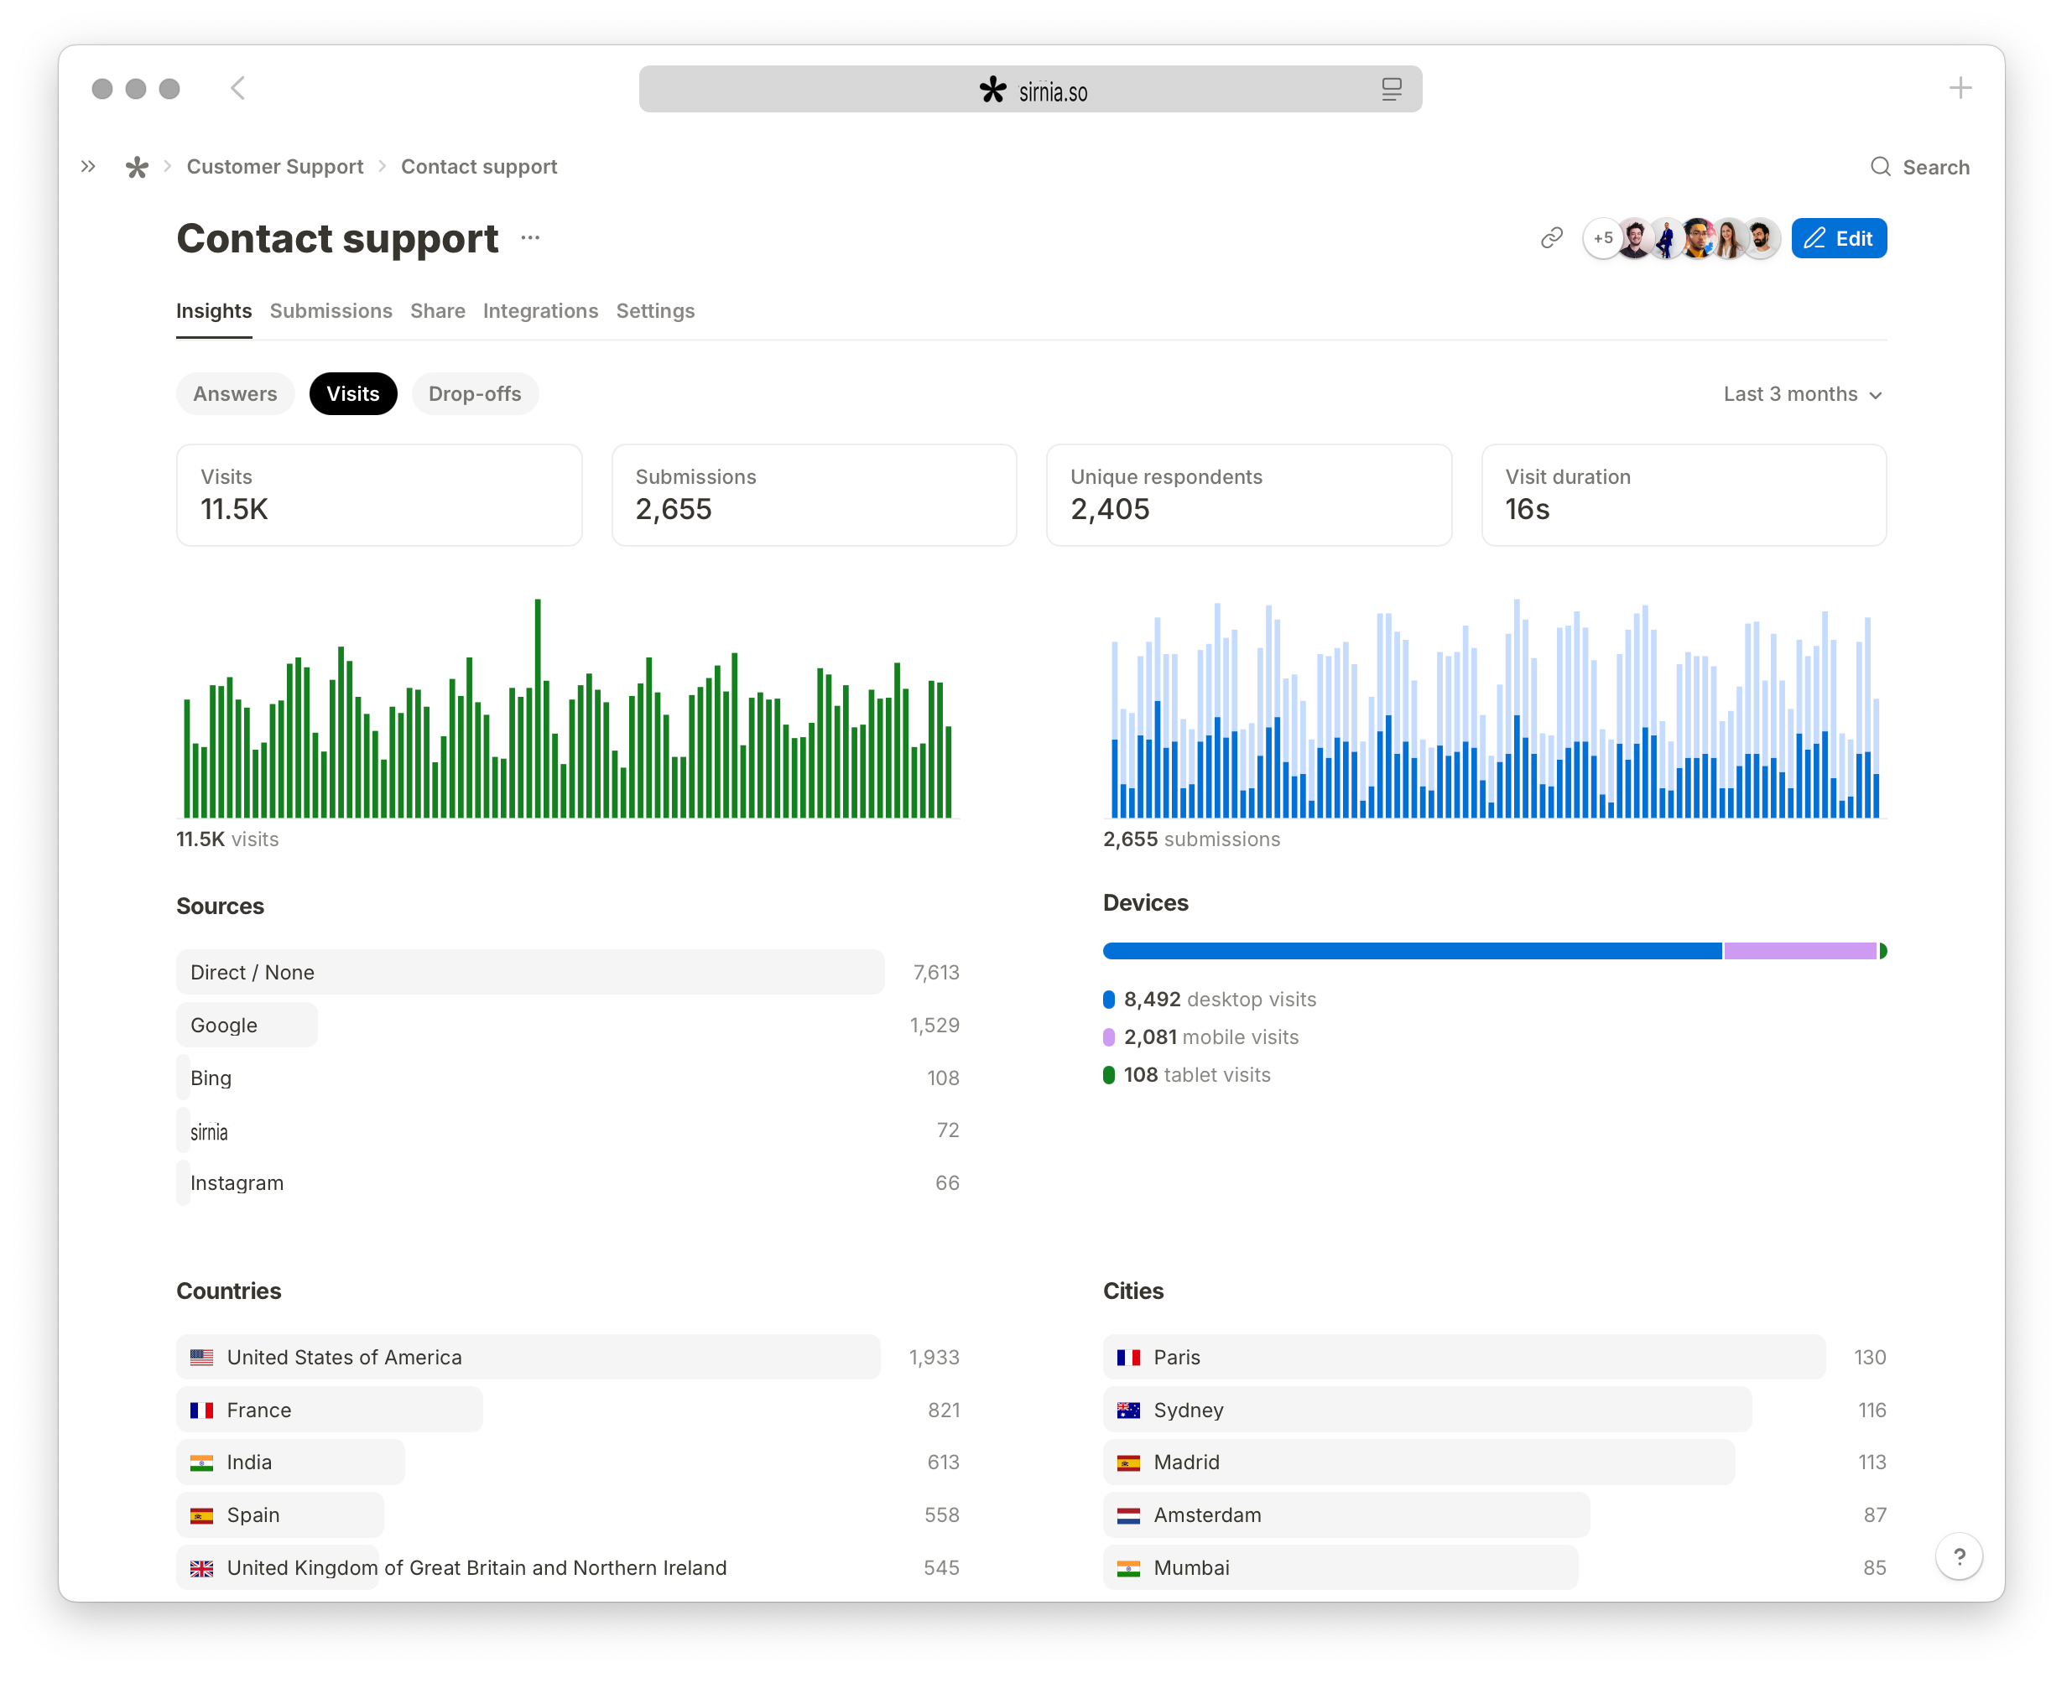
Task: Go back using the browser back arrow
Action: pyautogui.click(x=237, y=88)
